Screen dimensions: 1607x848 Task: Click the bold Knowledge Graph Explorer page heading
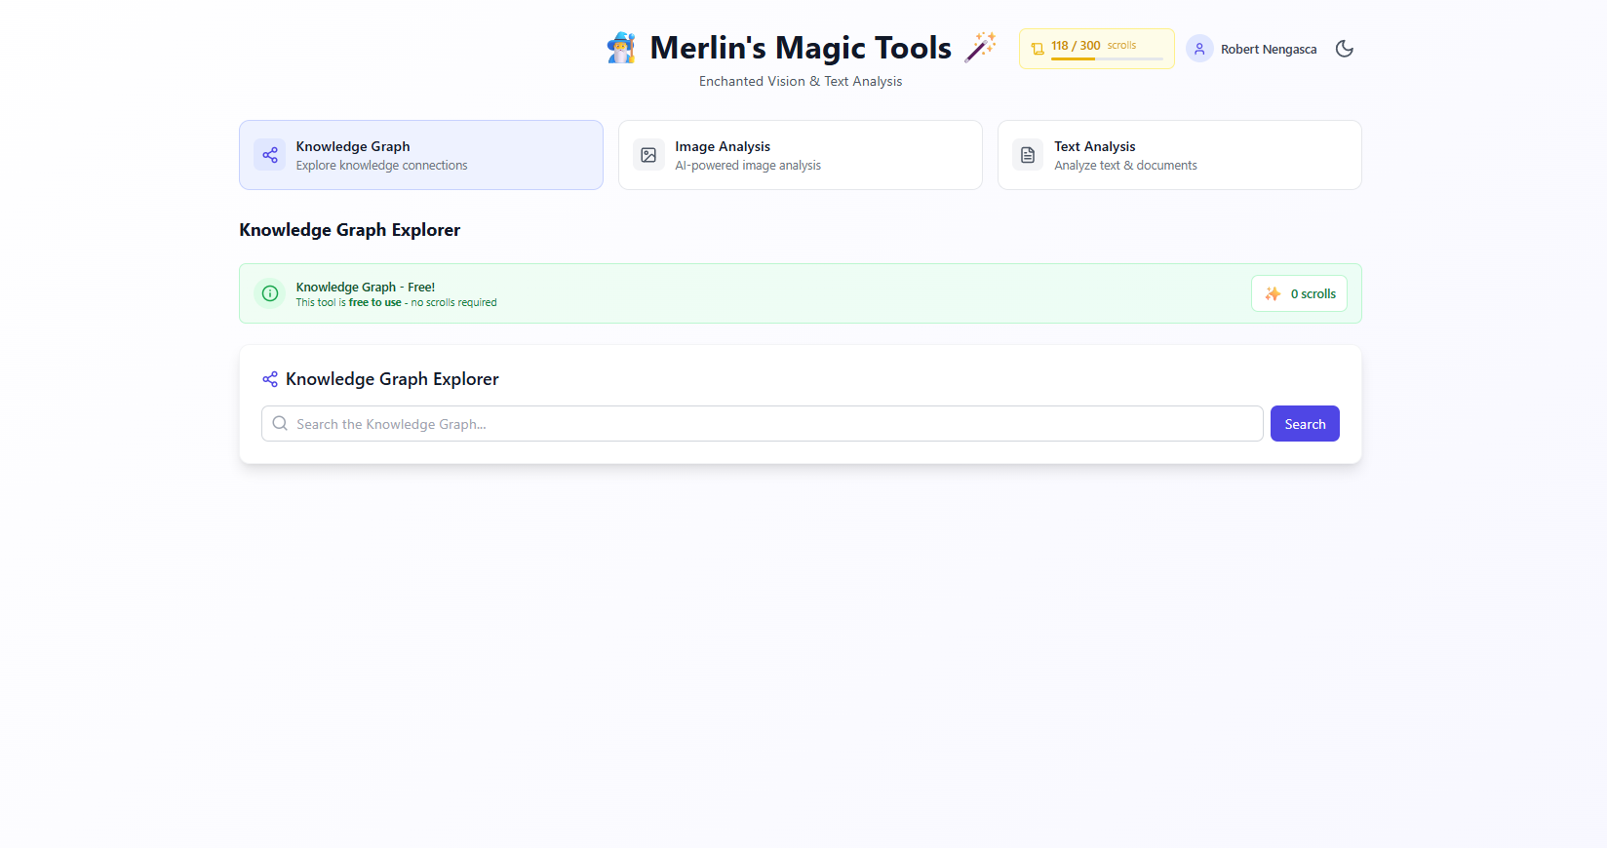tap(350, 230)
